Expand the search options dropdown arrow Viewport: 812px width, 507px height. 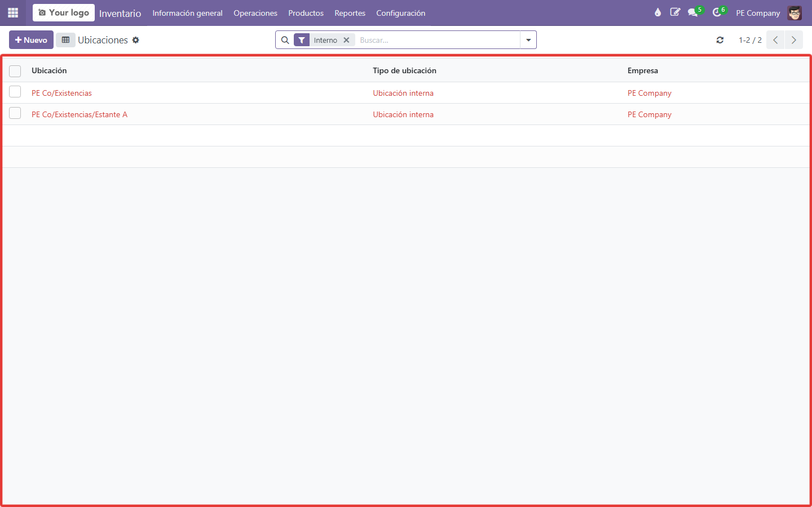528,40
